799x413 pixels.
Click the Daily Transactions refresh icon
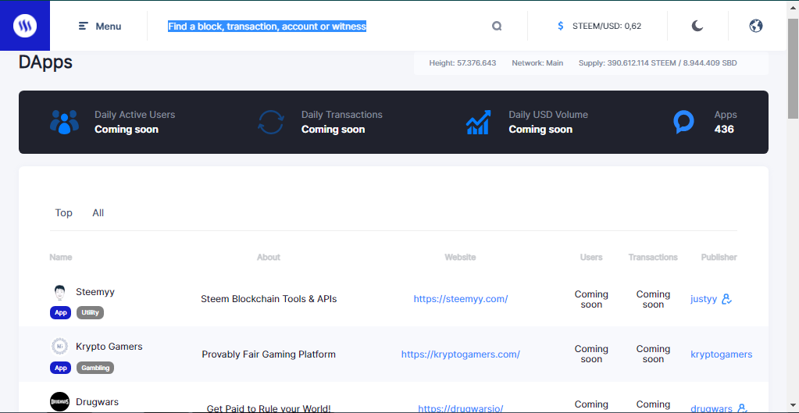271,123
